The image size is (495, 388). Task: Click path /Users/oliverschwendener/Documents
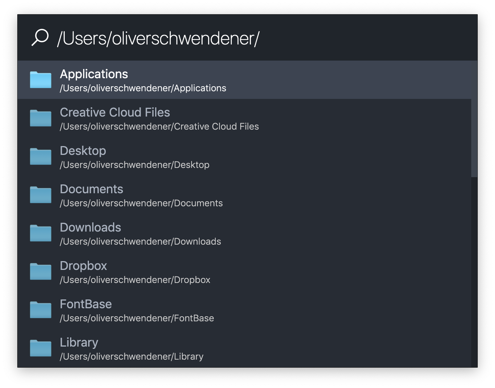click(x=141, y=203)
